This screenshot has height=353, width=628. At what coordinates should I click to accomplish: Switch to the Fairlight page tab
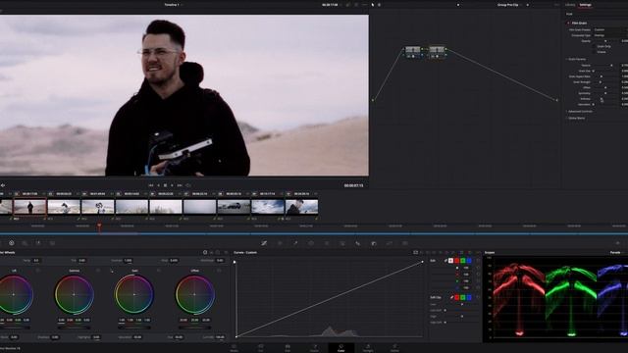click(x=368, y=348)
